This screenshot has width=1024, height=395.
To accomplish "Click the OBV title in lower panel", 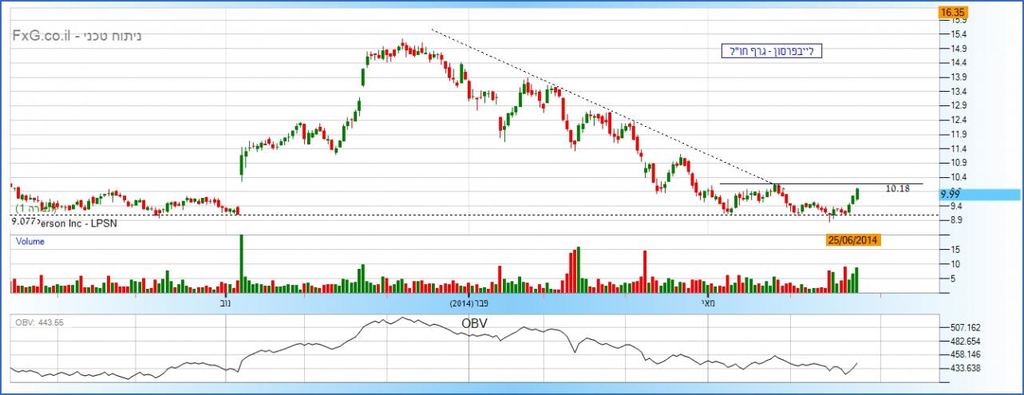I will (x=474, y=323).
